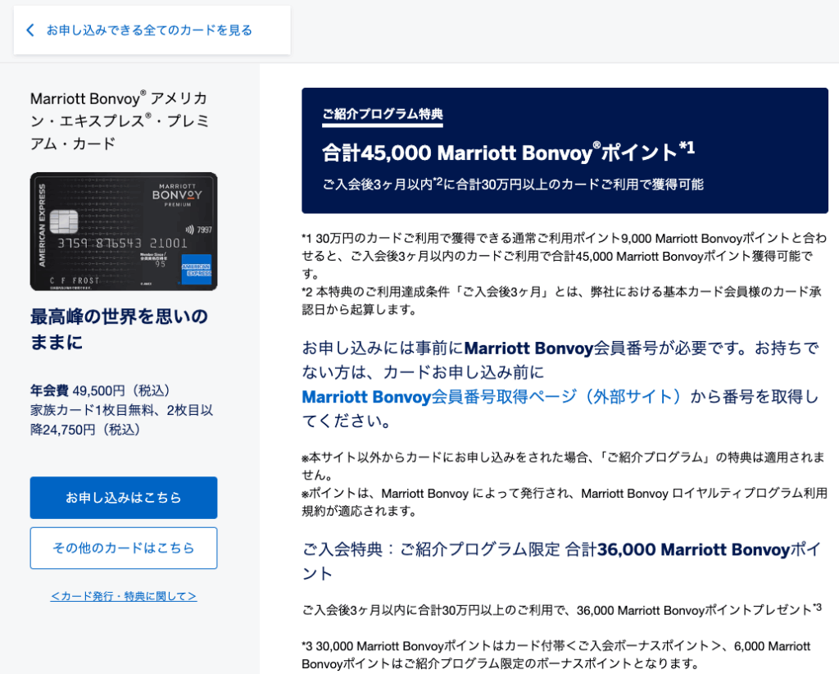
Task: Open <カード発行・特典に関して> link
Action: 124,596
